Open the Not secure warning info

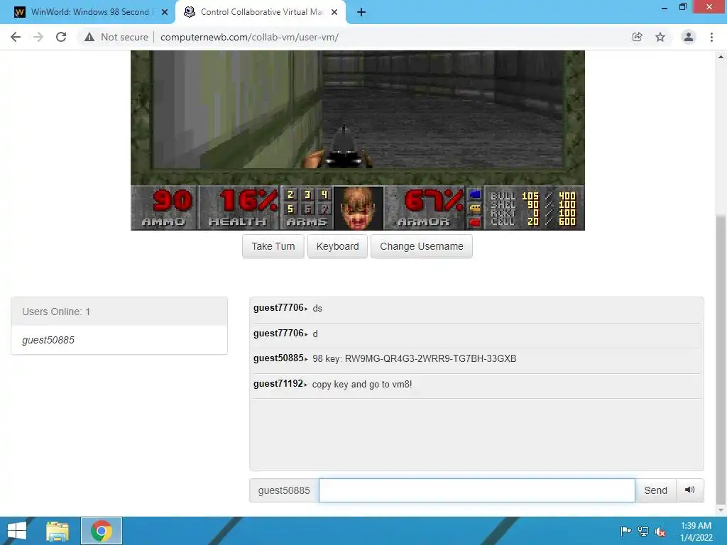(116, 37)
